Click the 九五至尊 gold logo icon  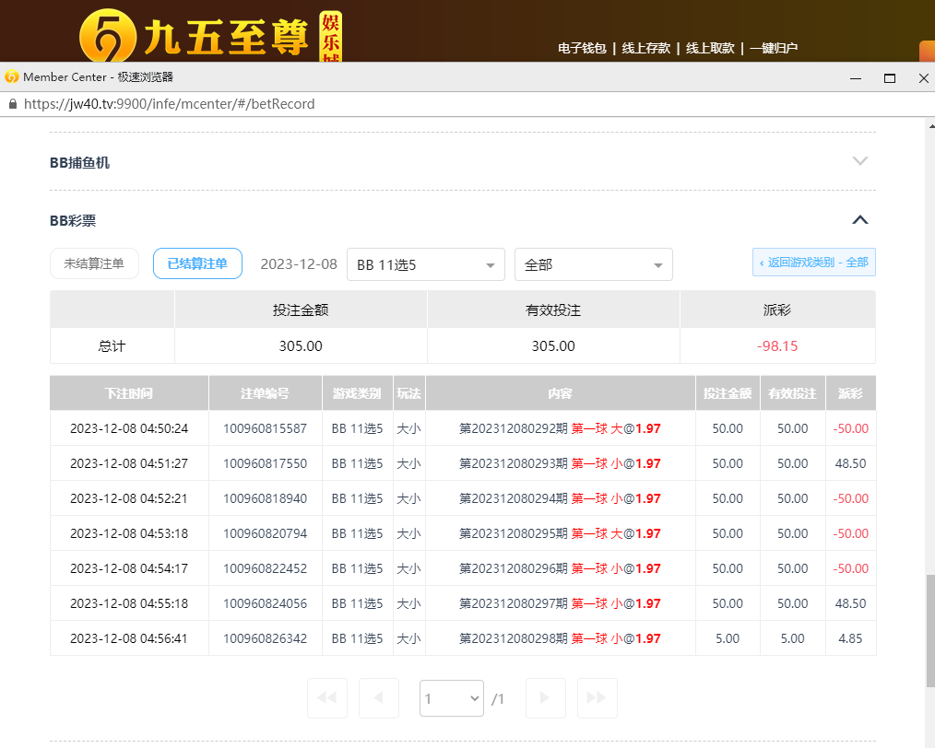[x=108, y=37]
